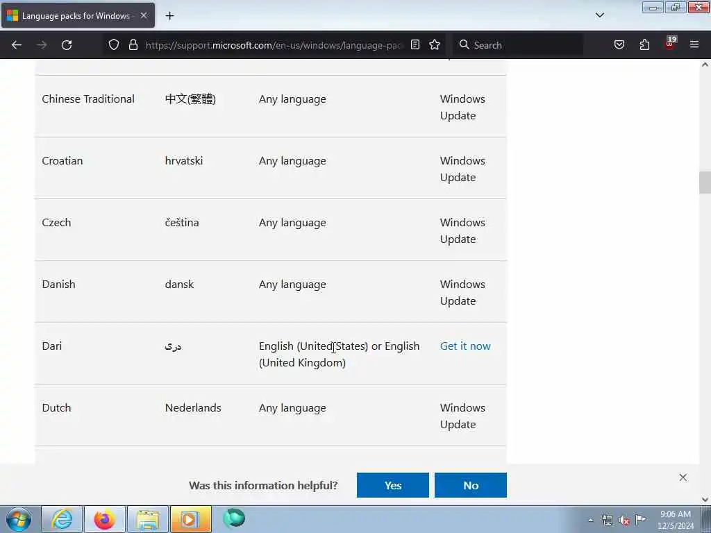Show hidden tray icons arrow
This screenshot has height=533, width=711.
[x=590, y=521]
